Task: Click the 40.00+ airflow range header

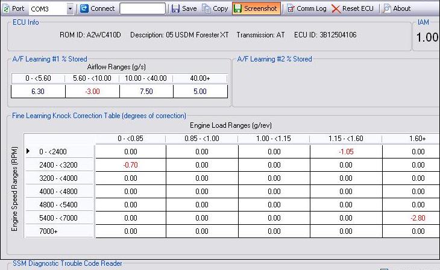Action: coord(200,78)
